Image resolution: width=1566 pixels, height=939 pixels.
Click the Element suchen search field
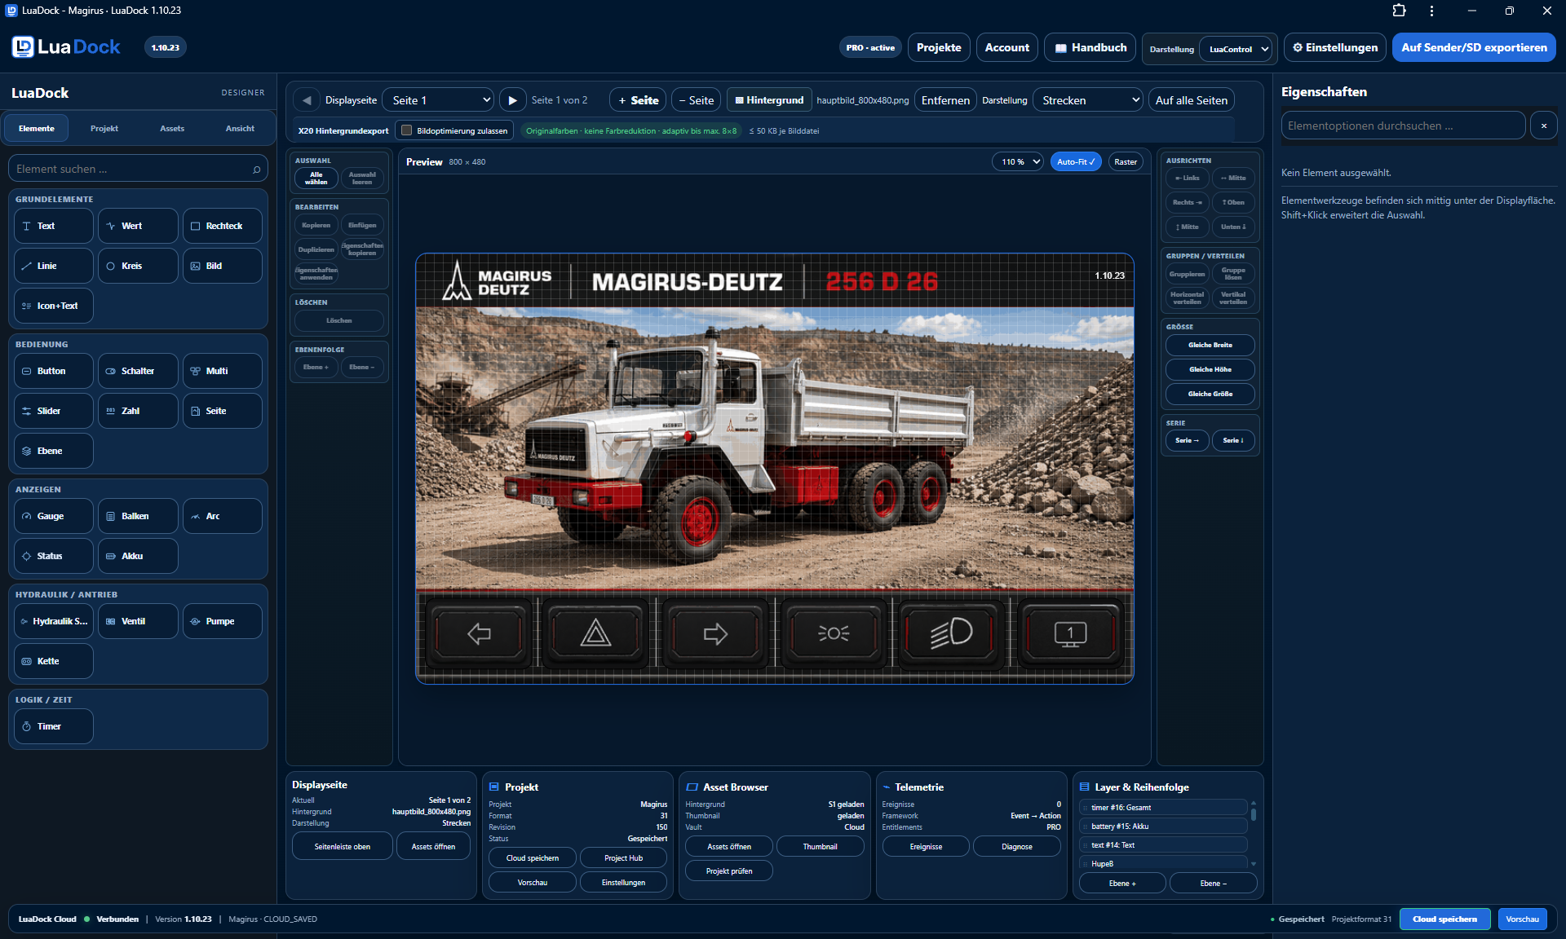[138, 169]
